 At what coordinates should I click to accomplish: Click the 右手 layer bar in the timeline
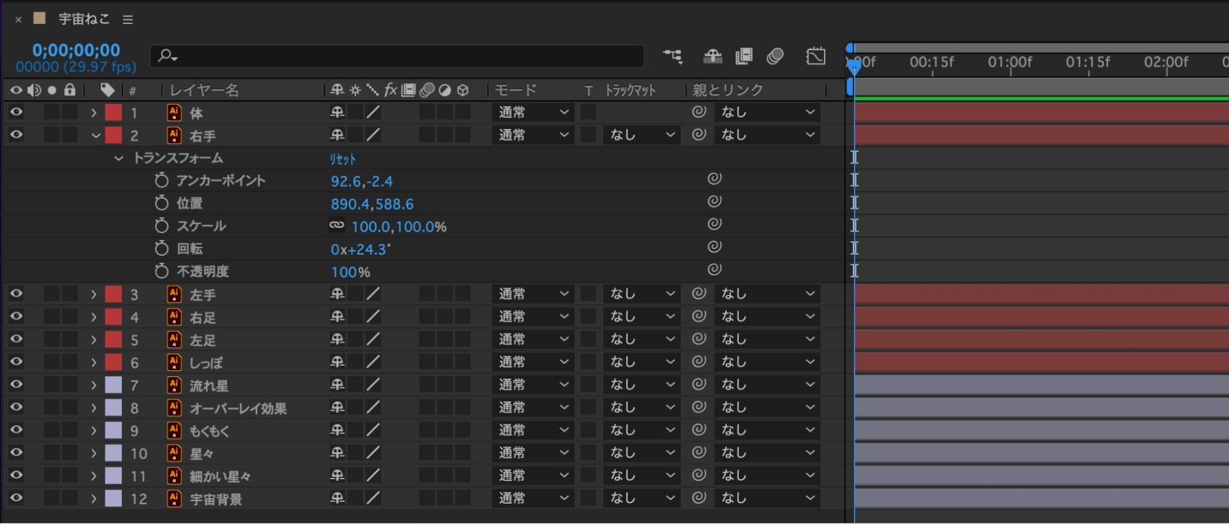(x=1041, y=135)
